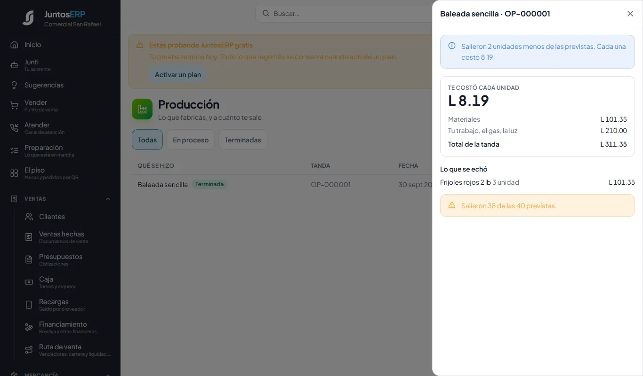The height and width of the screenshot is (376, 643).
Task: Click Comercial San Rafael company name
Action: (x=72, y=24)
